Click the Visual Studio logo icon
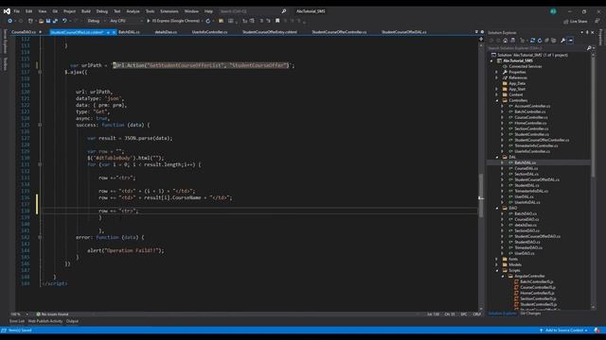Screen dimensions: 606x340 coord(7,11)
